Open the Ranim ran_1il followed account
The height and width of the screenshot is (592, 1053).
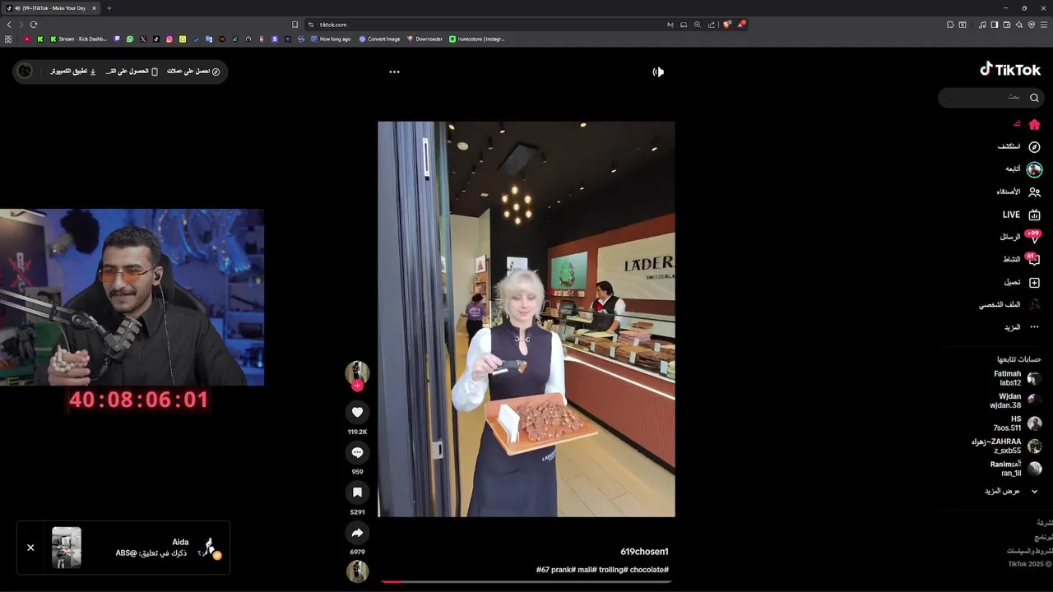tap(1016, 469)
